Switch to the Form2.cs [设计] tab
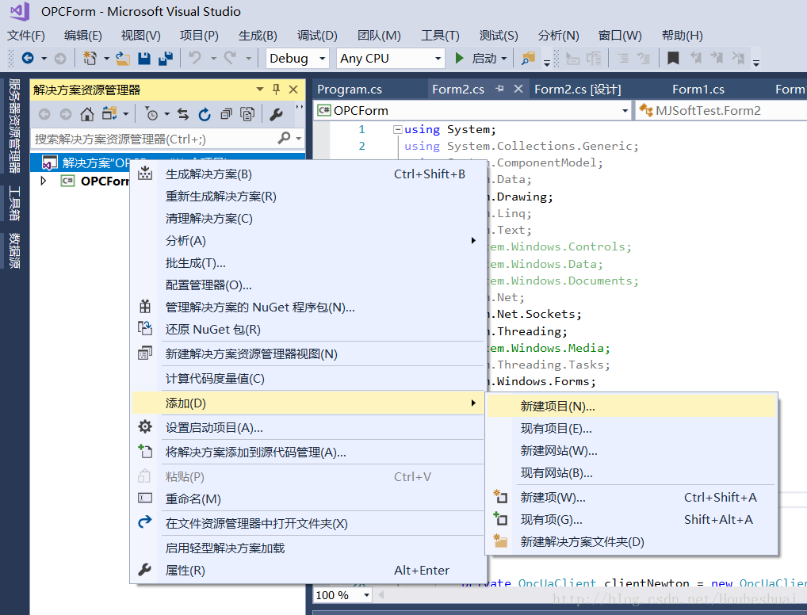 point(577,90)
